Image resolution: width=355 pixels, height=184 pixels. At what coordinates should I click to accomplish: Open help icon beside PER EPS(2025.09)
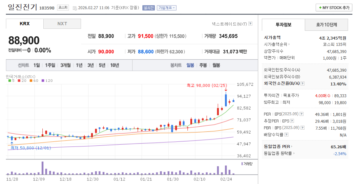pos(302,114)
